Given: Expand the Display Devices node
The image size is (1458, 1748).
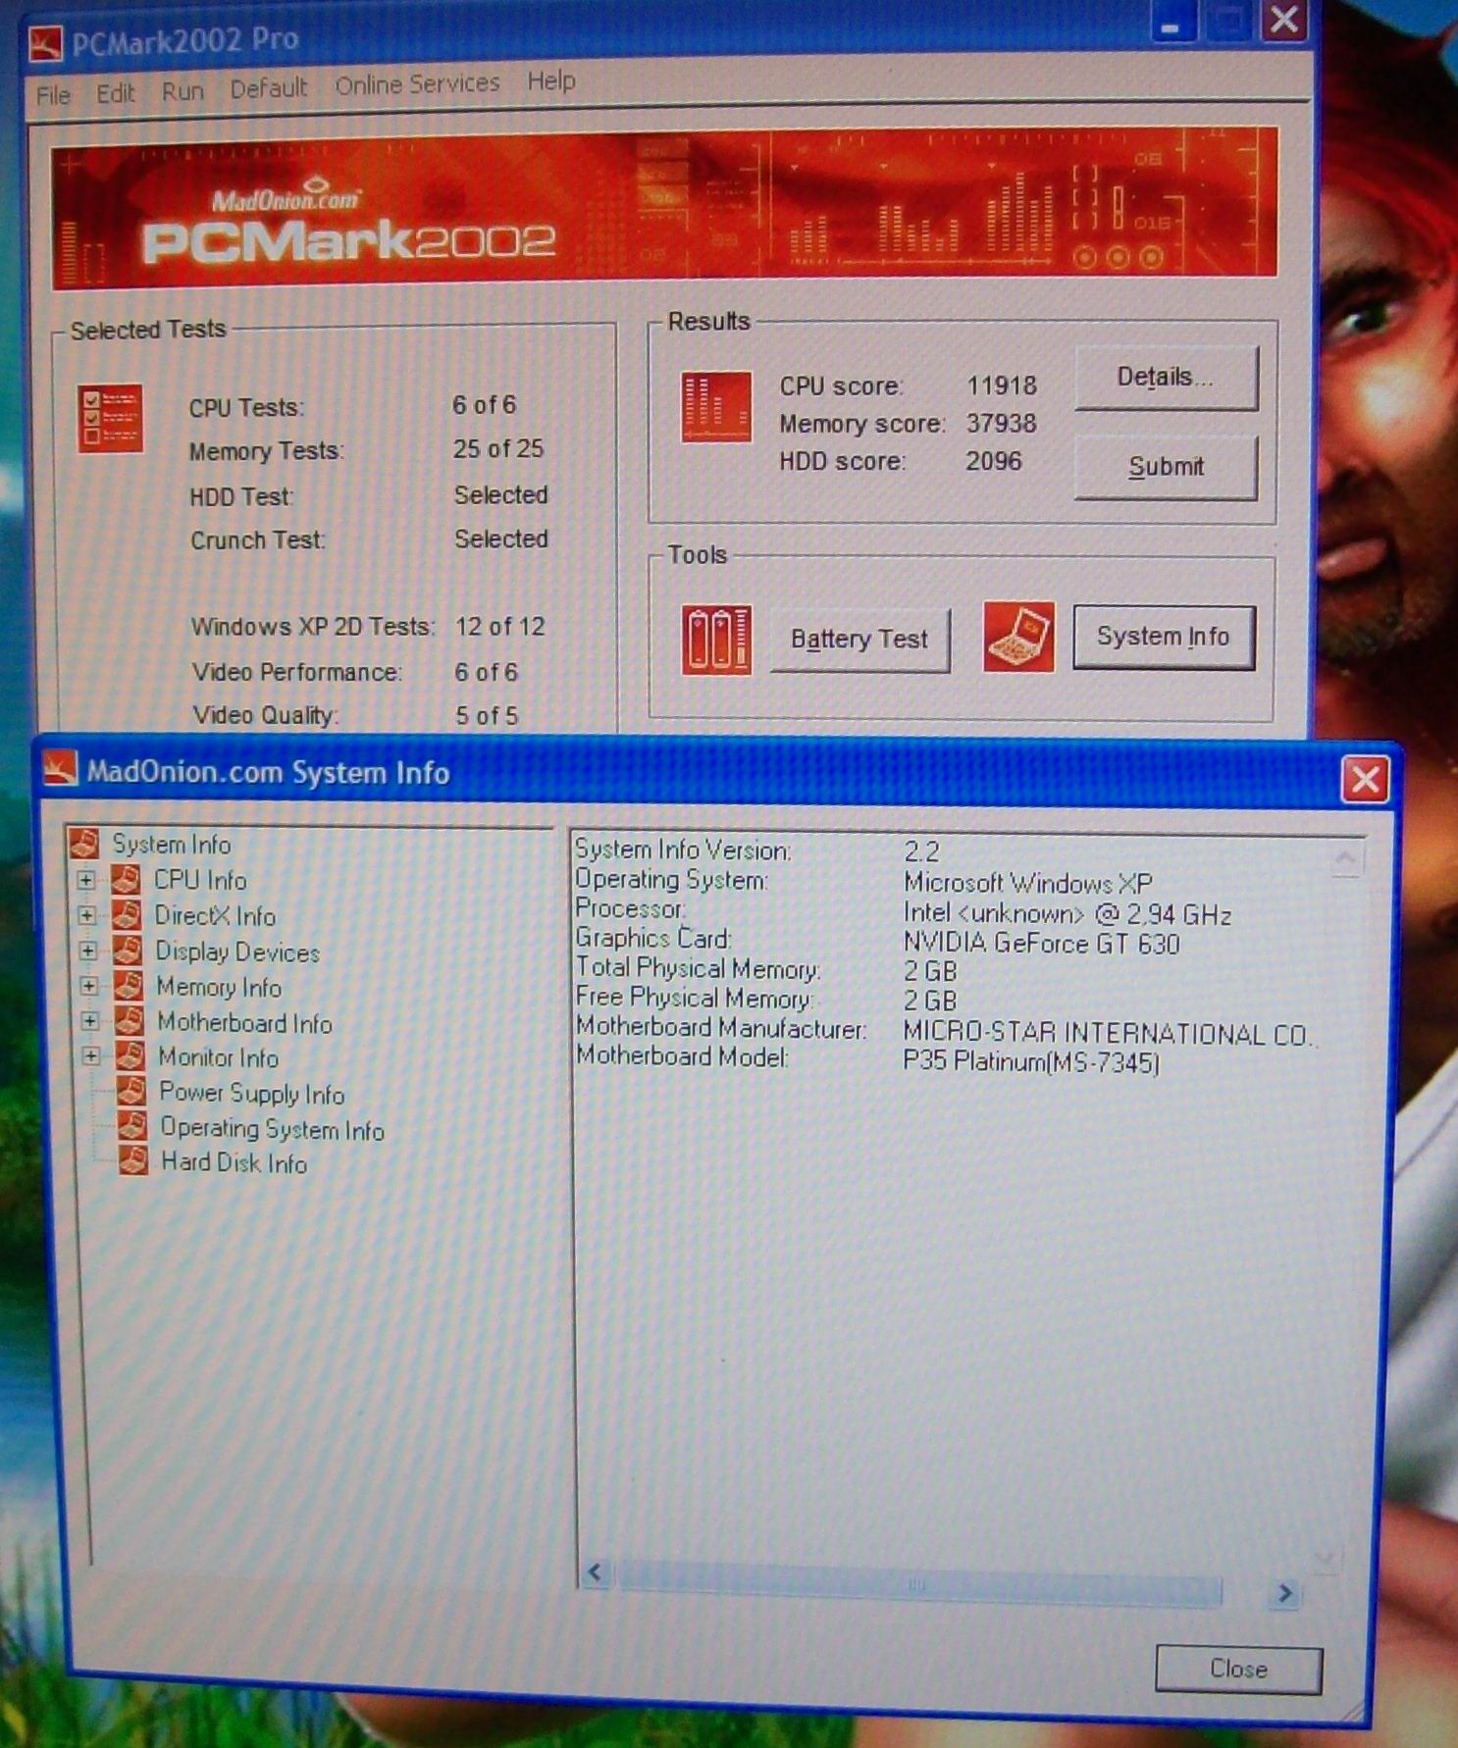Looking at the screenshot, I should point(88,951).
